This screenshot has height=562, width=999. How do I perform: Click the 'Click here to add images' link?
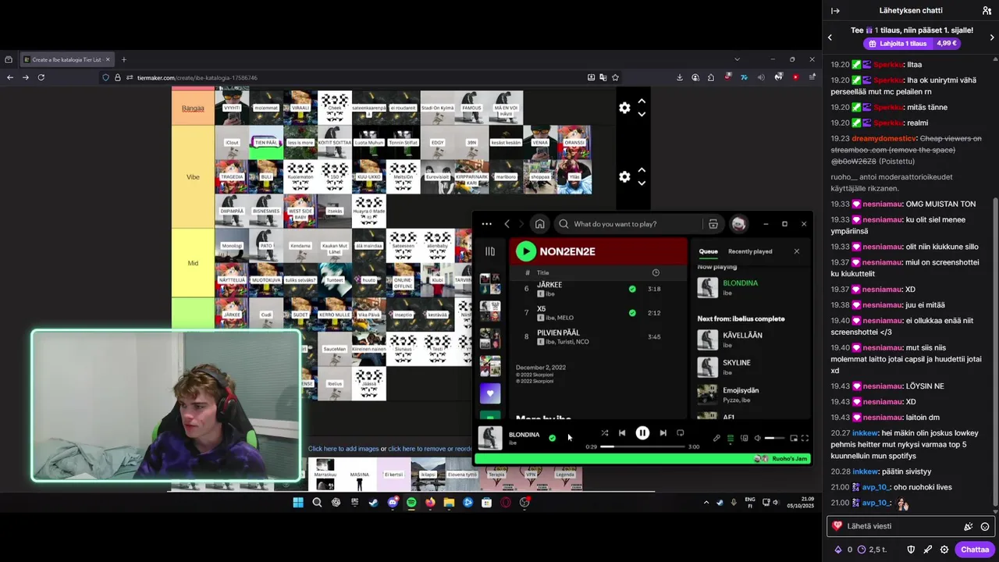343,449
